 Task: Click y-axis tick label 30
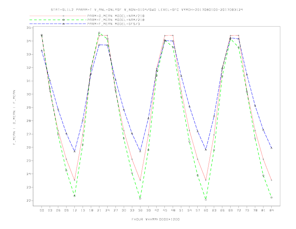(28, 94)
